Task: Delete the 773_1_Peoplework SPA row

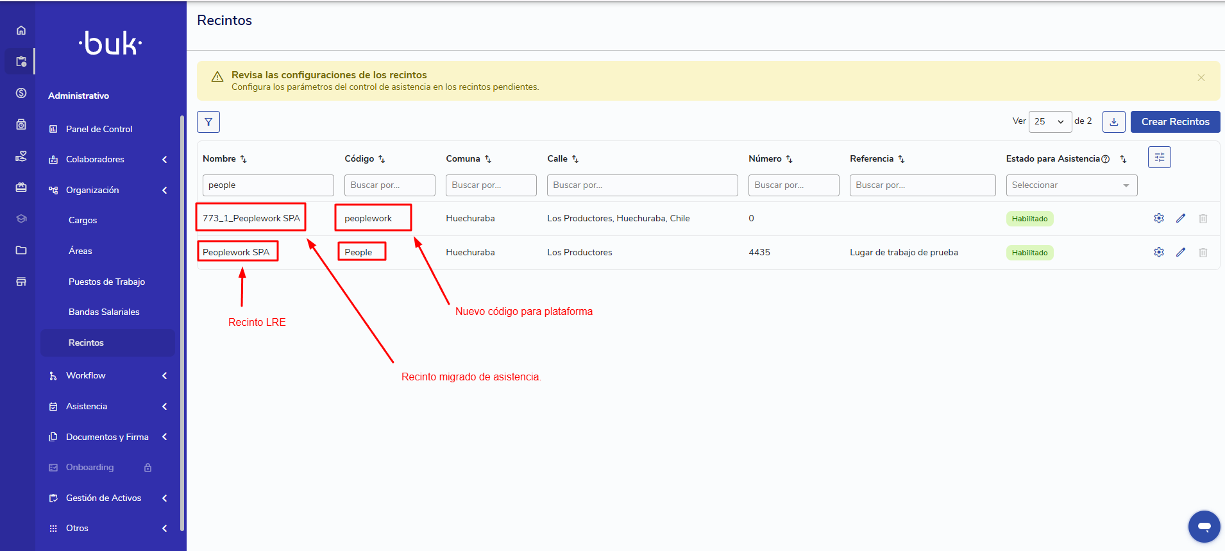Action: 1203,219
